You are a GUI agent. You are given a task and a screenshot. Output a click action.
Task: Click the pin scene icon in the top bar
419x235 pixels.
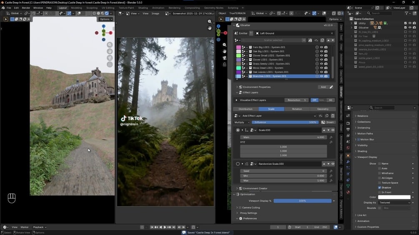(x=372, y=8)
